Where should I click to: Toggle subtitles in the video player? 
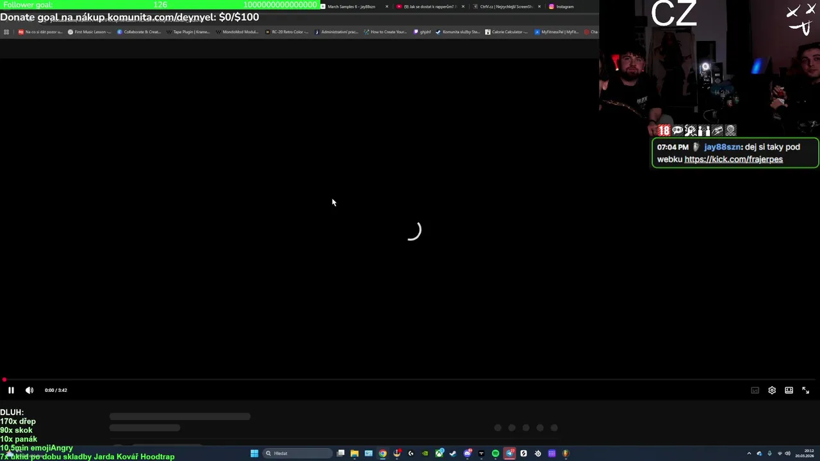click(x=755, y=390)
